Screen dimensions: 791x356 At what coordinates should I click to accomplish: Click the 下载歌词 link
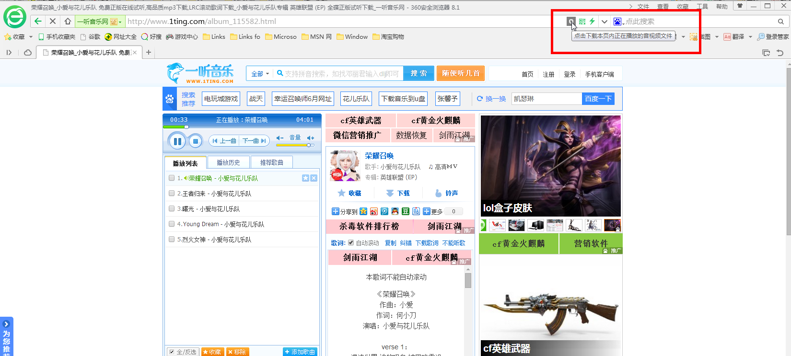coord(427,243)
